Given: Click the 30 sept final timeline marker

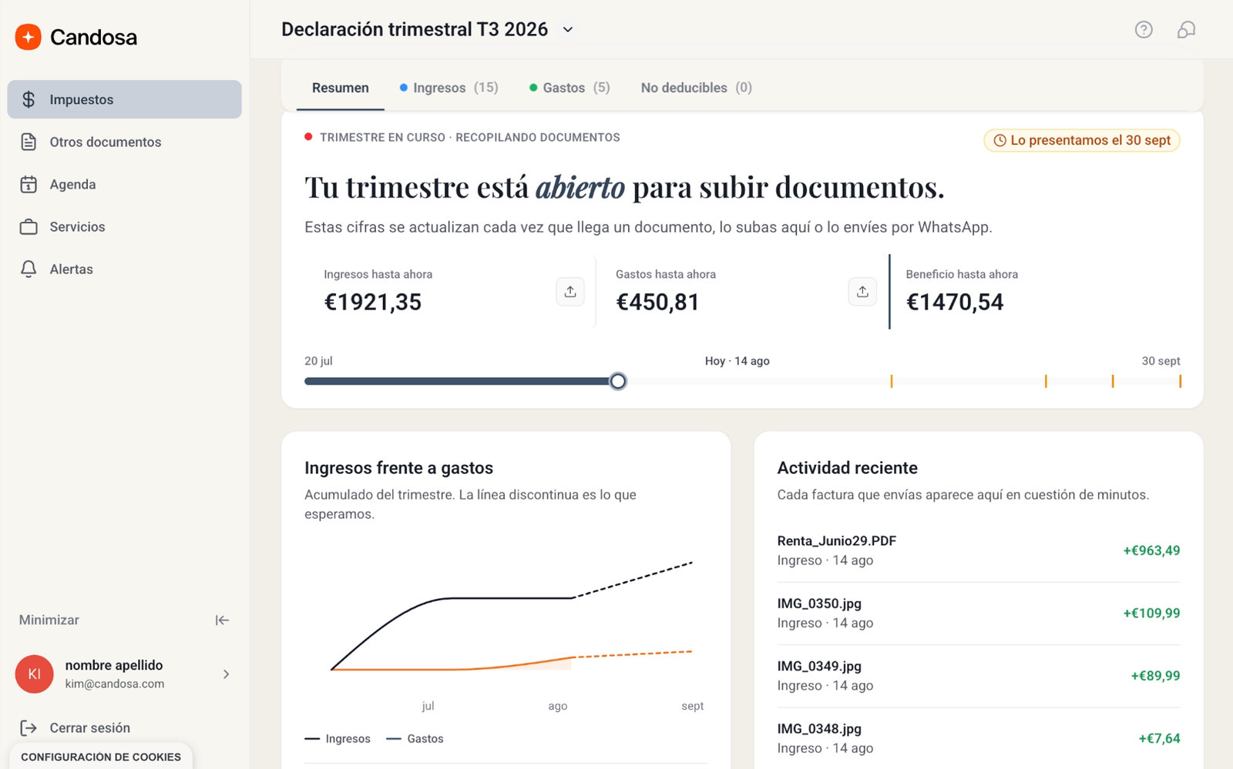Looking at the screenshot, I should point(1180,381).
